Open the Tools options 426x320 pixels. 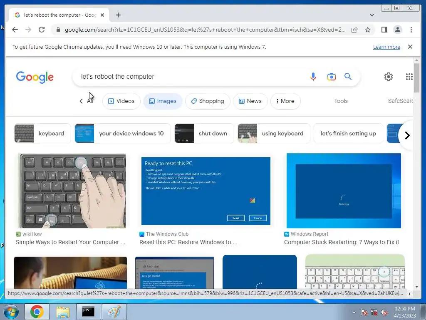tap(341, 101)
